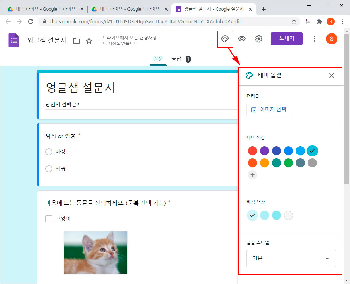
Task: Open the 글꼴 스타일 font dropdown
Action: coord(291,259)
